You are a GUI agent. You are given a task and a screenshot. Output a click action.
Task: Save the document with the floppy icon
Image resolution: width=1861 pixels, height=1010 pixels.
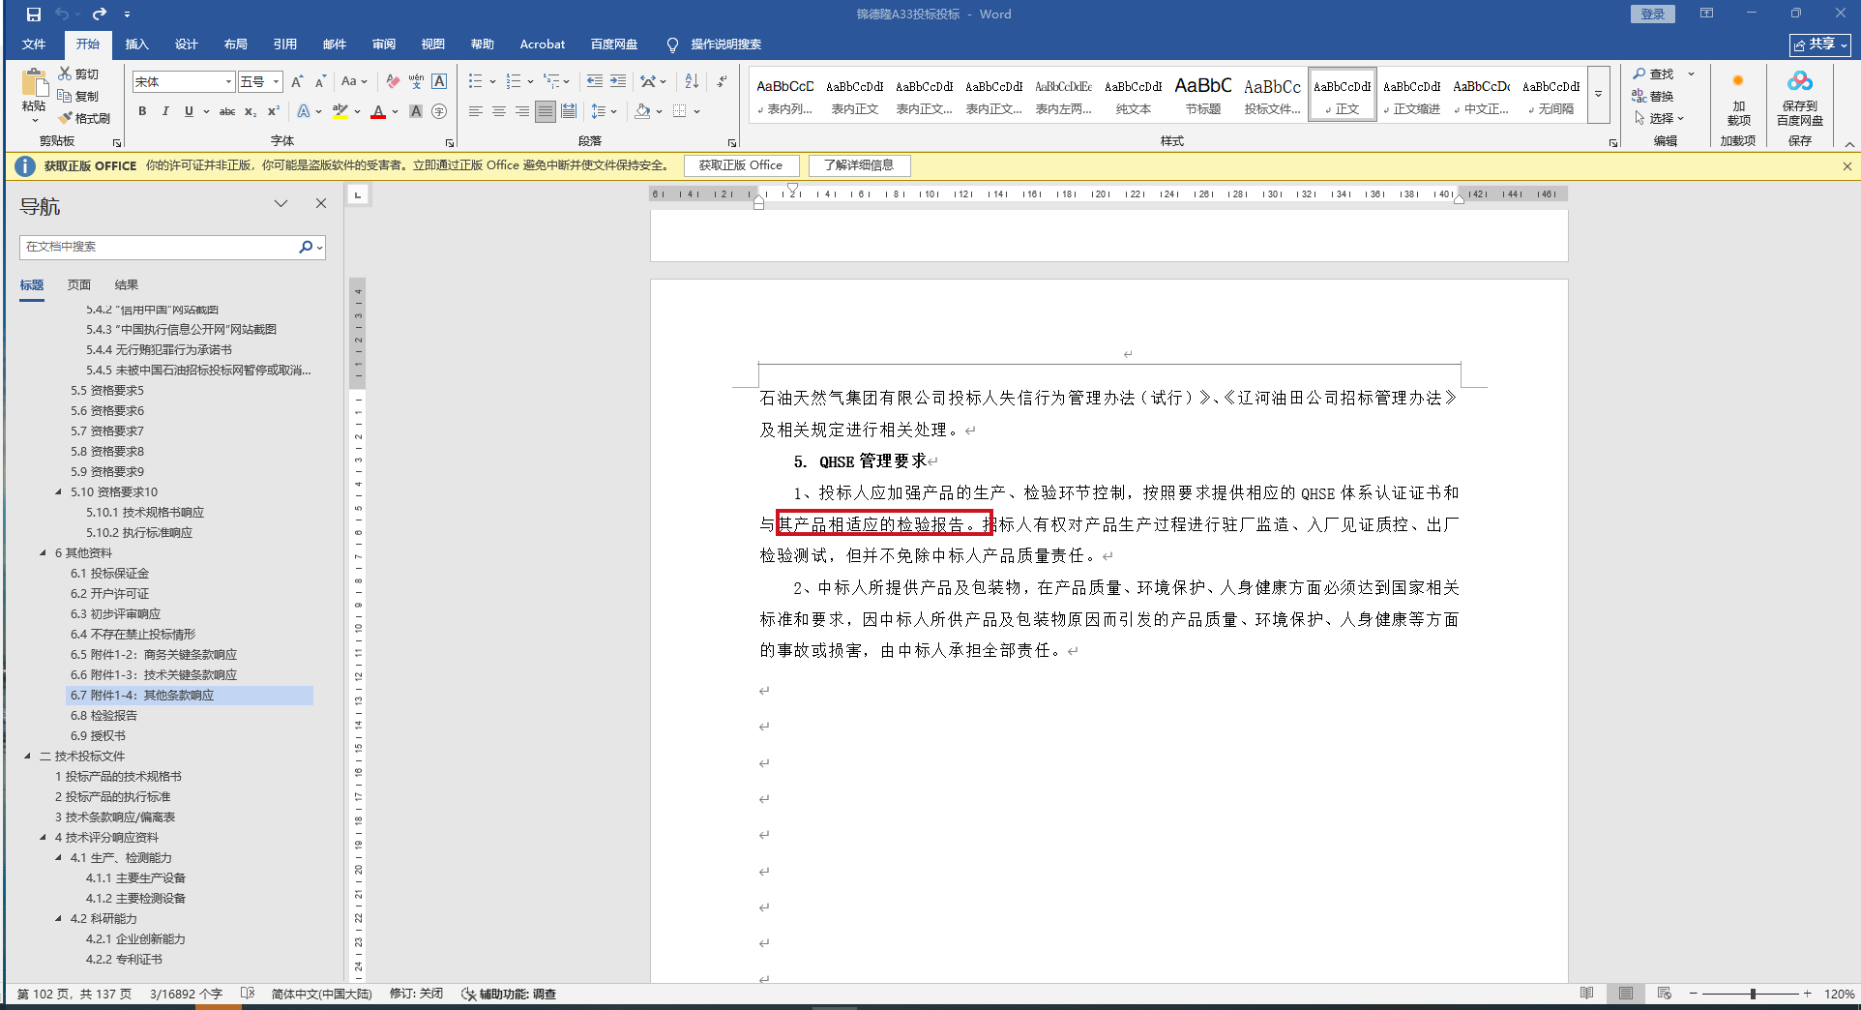tap(34, 15)
